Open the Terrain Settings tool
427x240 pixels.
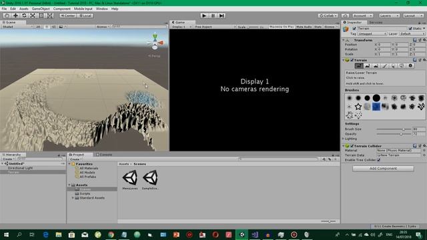point(410,66)
